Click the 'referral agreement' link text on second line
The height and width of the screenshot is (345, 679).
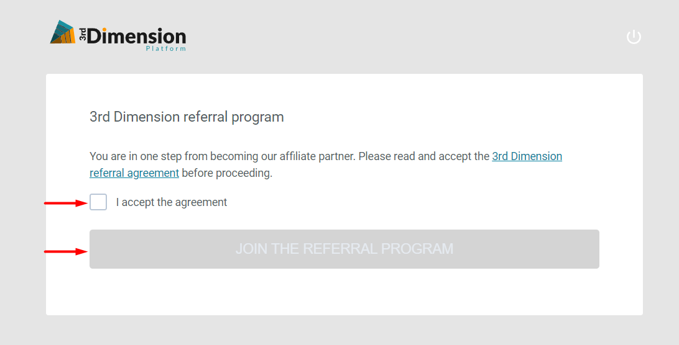tap(134, 173)
